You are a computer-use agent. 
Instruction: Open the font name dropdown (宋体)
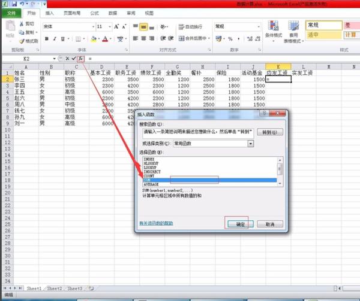[90, 26]
